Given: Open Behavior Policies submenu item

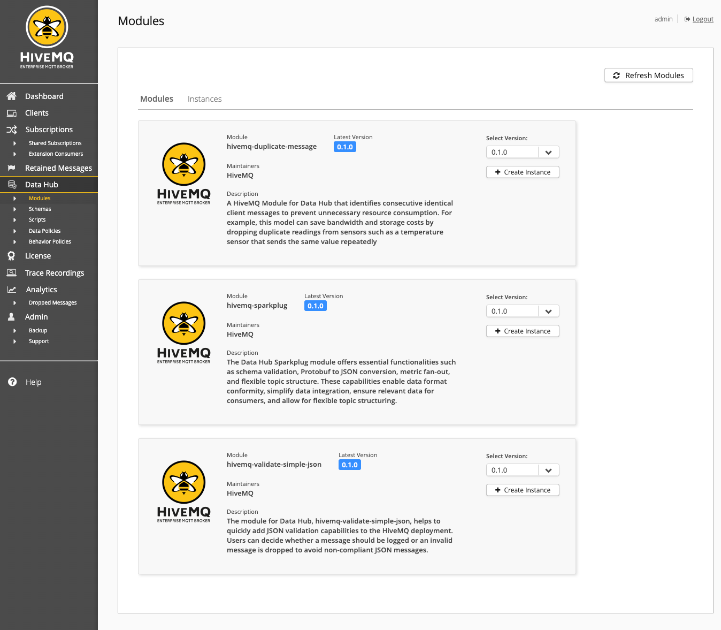Looking at the screenshot, I should pyautogui.click(x=50, y=242).
